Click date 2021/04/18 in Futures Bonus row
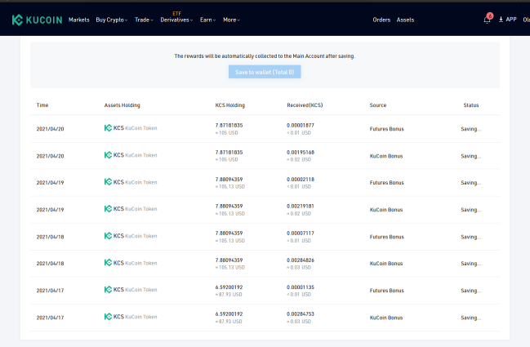530x347 pixels. (50, 237)
